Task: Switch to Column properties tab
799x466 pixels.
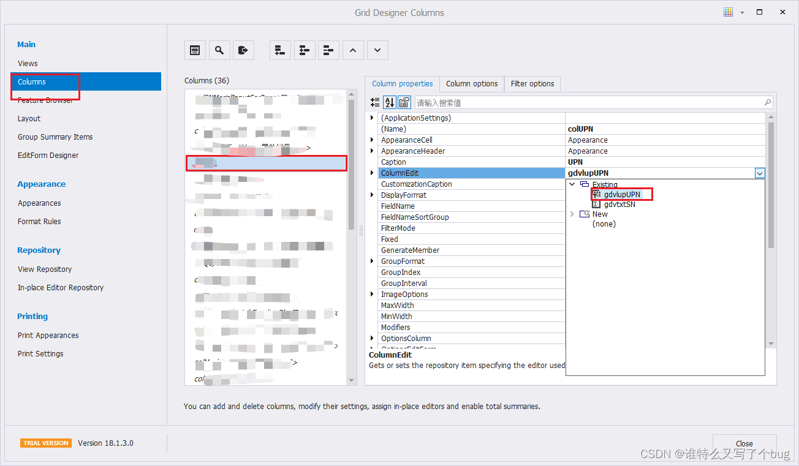Action: point(403,84)
